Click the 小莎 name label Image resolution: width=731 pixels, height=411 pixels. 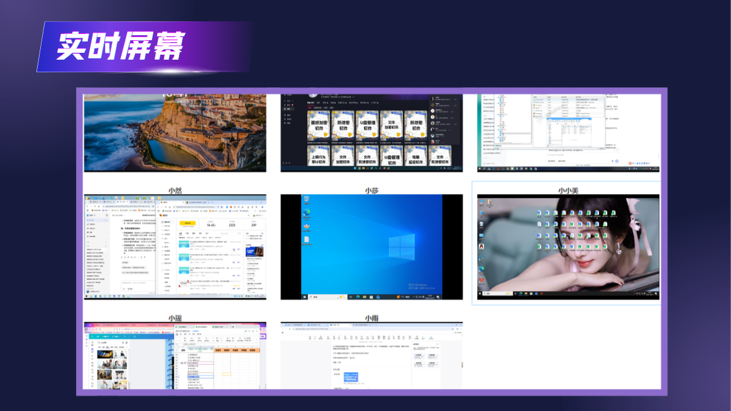pyautogui.click(x=371, y=190)
